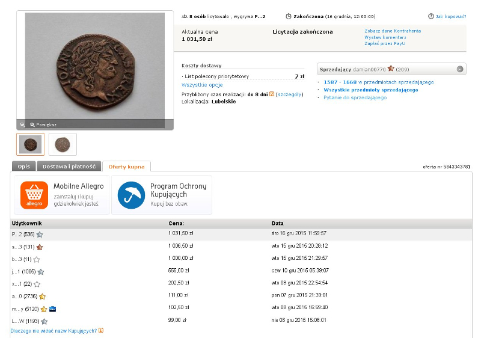Click the Cena column header

pyautogui.click(x=176, y=223)
